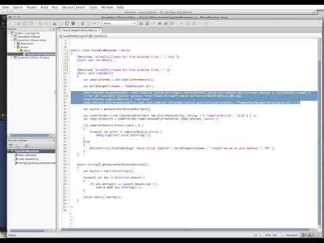The width and height of the screenshot is (324, 243).
Task: Click the Solution pad header title
Action: point(12,29)
